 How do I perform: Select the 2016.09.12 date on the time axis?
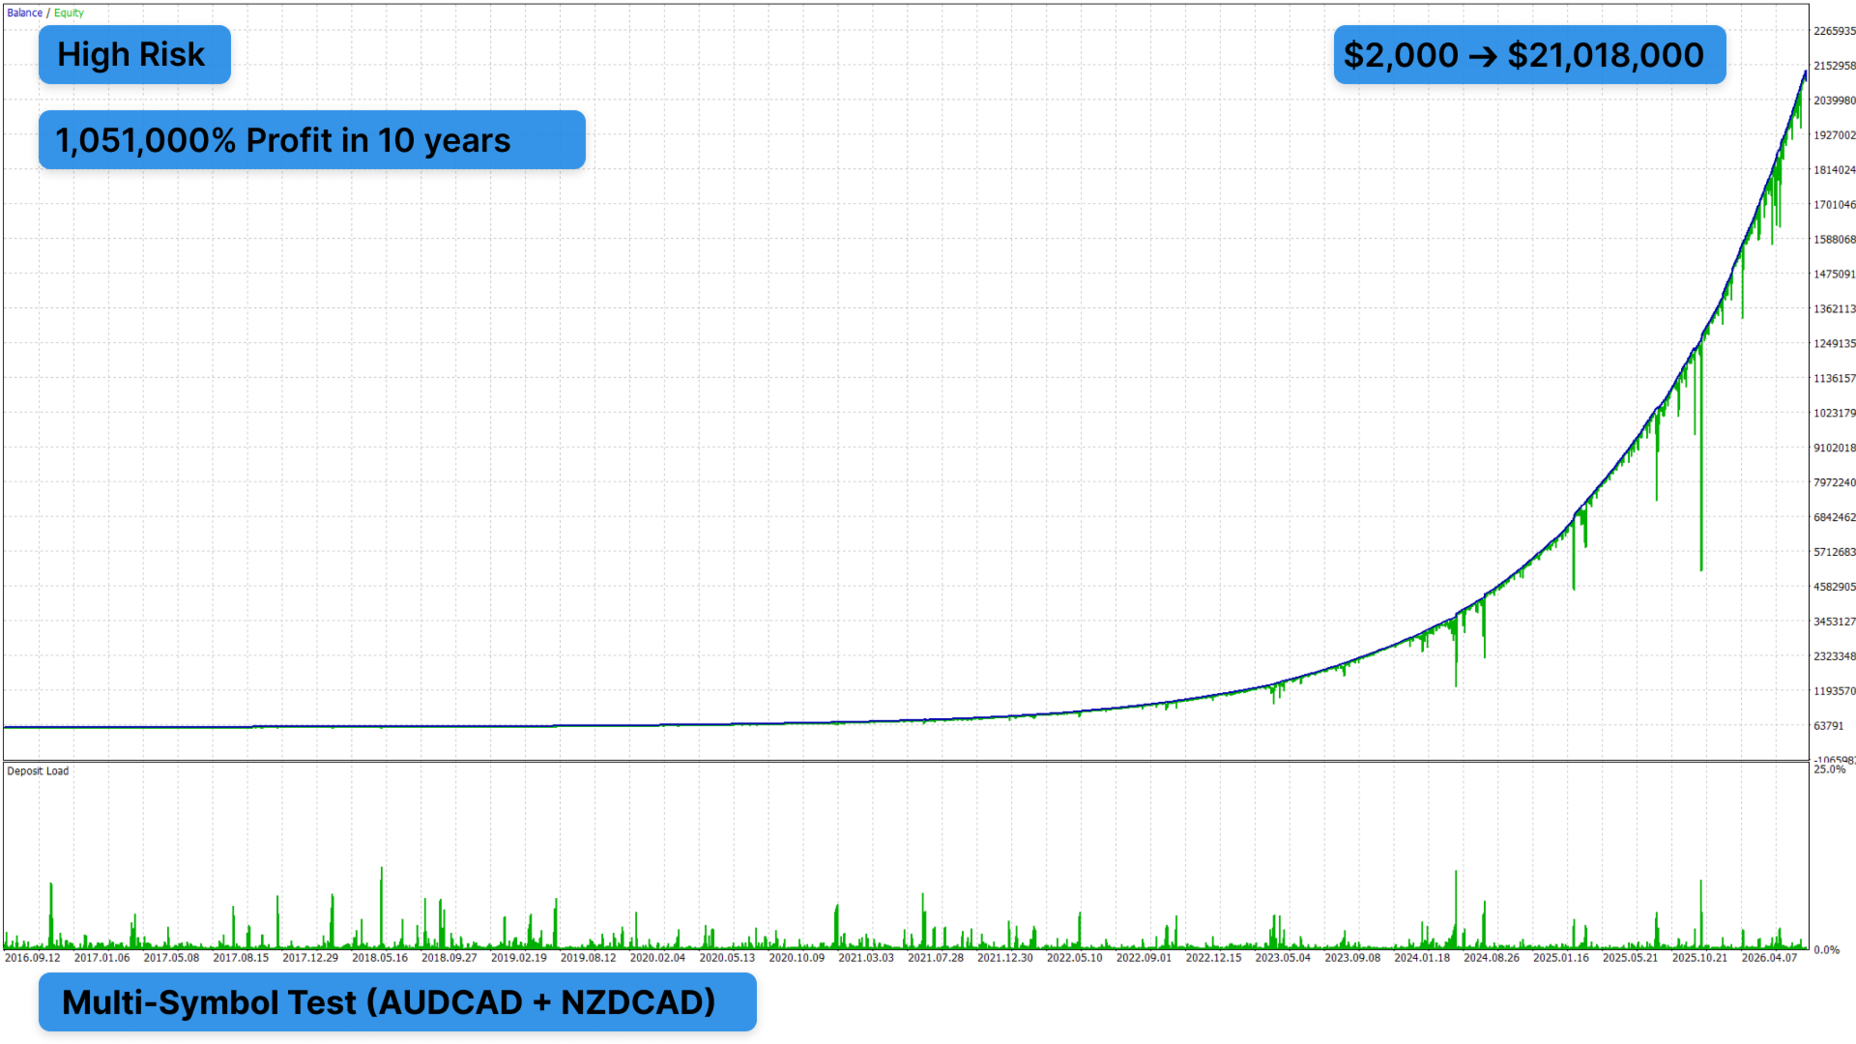(33, 958)
